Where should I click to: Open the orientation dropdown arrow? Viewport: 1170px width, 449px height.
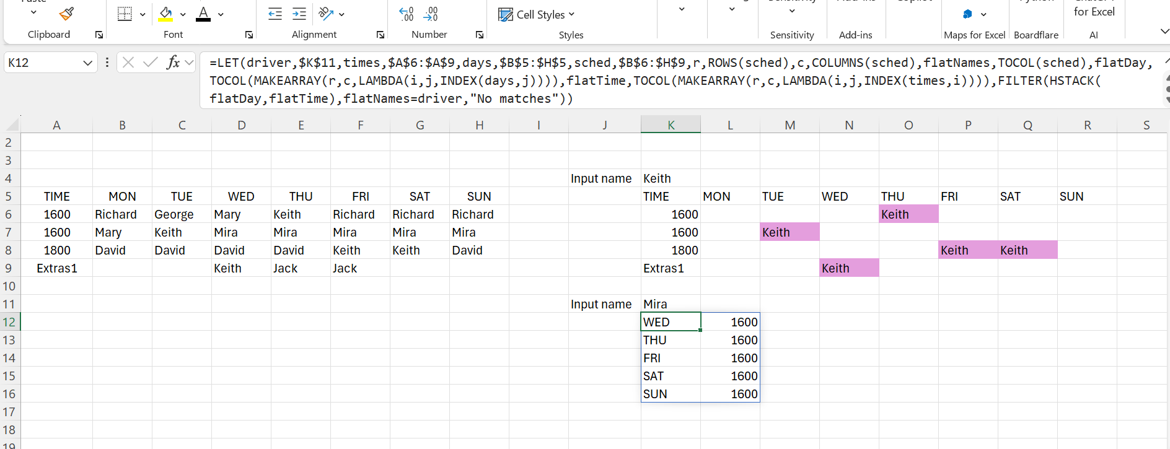(x=341, y=14)
